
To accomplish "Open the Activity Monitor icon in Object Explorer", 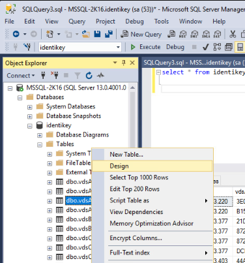I will click(100, 76).
